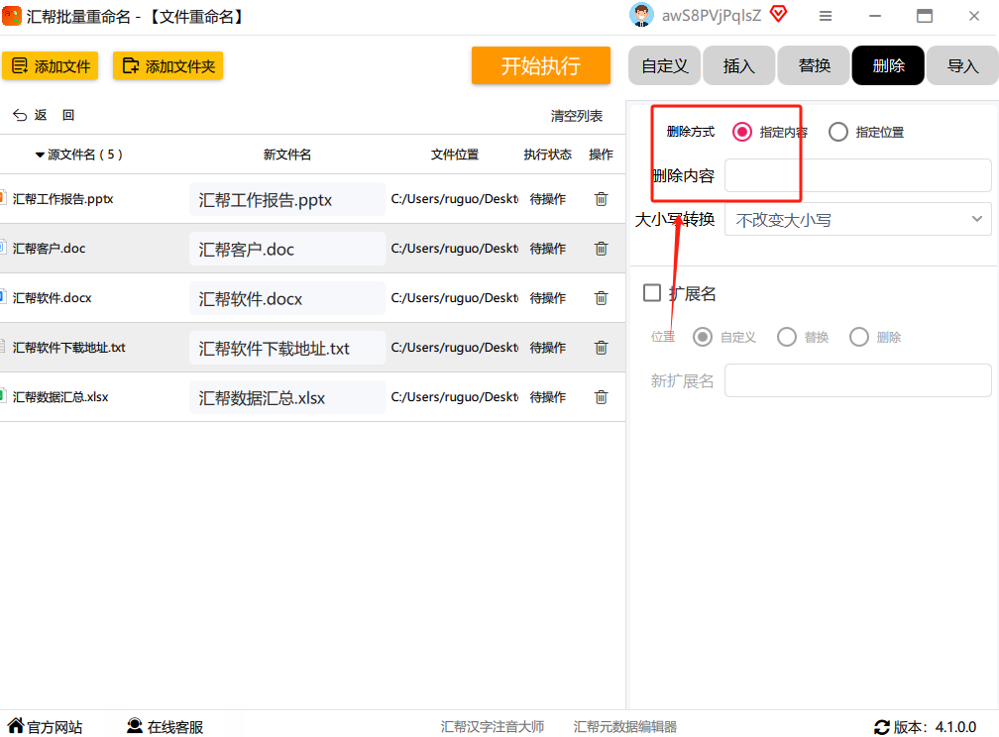Open 汇帮汉字注音大师 link

click(493, 727)
